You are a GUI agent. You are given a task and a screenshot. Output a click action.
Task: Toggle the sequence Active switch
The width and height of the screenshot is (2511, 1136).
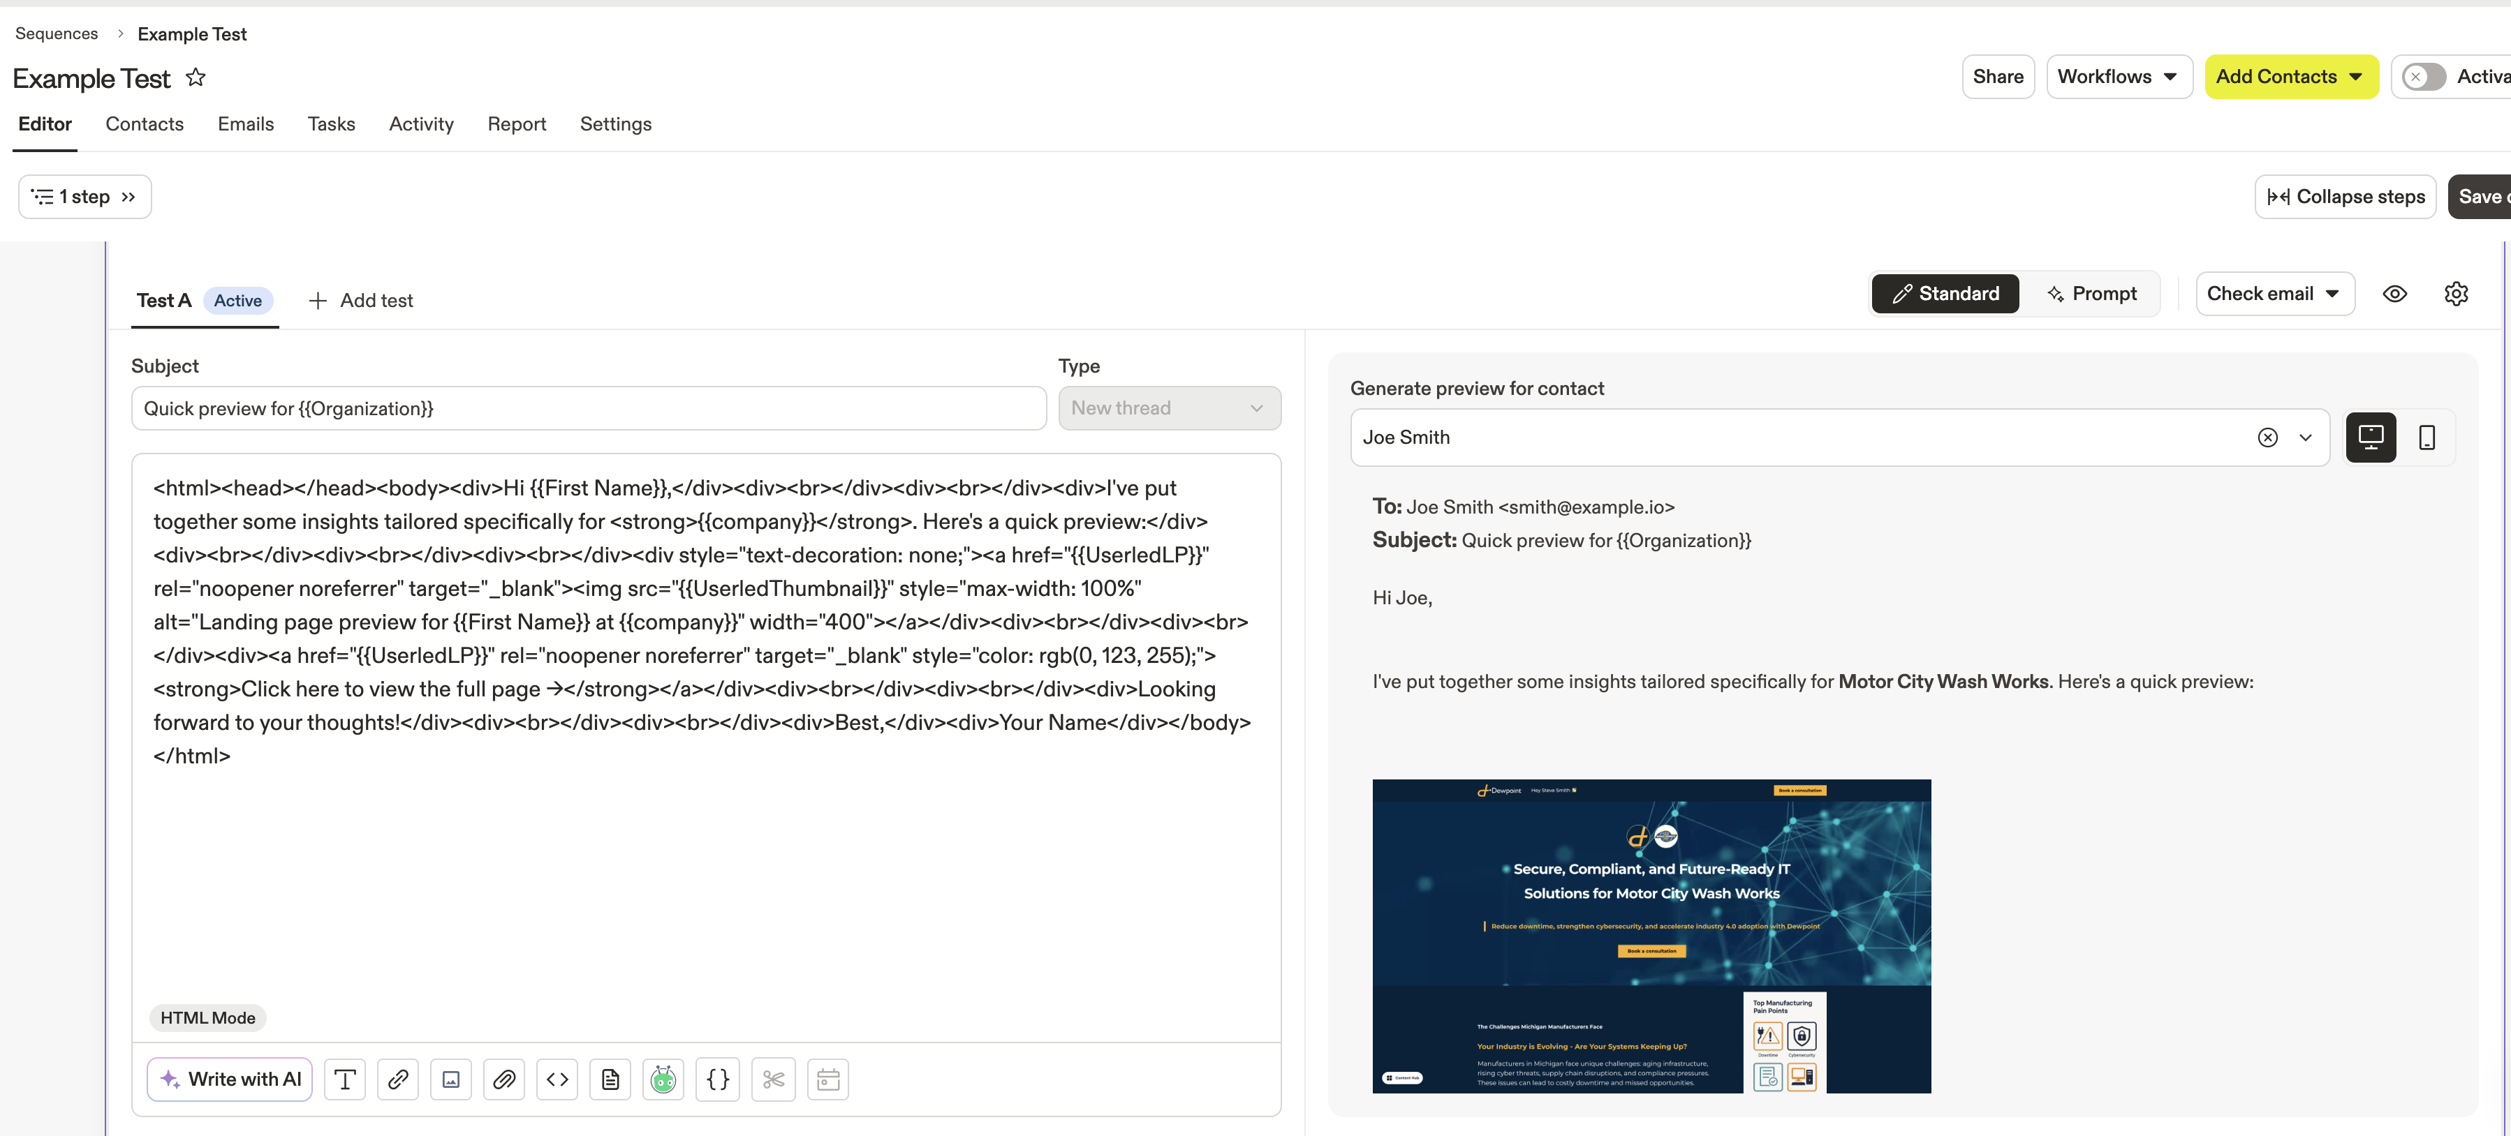point(2423,77)
